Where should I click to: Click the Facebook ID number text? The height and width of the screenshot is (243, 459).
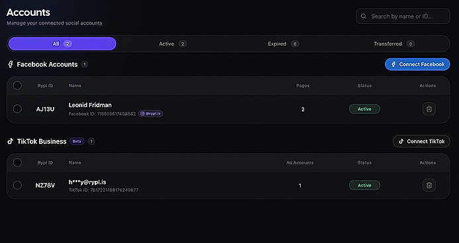tap(102, 114)
